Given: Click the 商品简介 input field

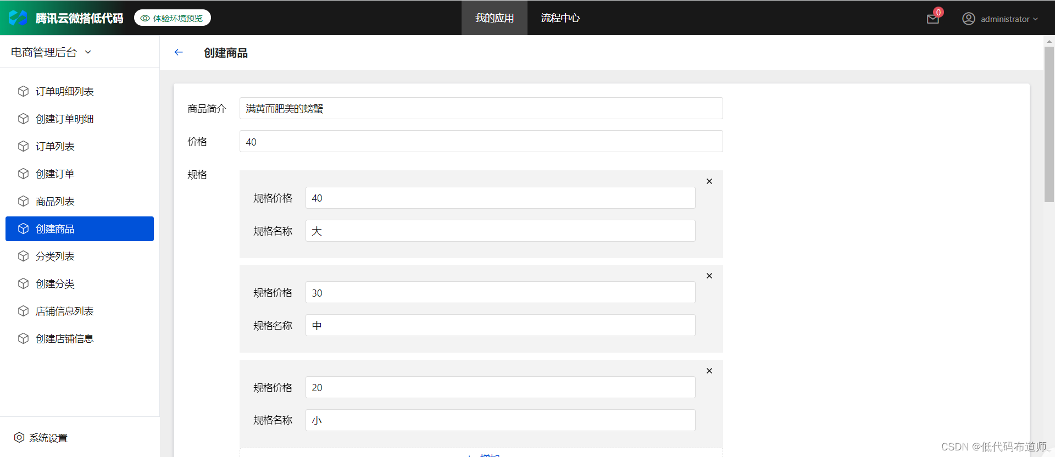Looking at the screenshot, I should [x=481, y=108].
